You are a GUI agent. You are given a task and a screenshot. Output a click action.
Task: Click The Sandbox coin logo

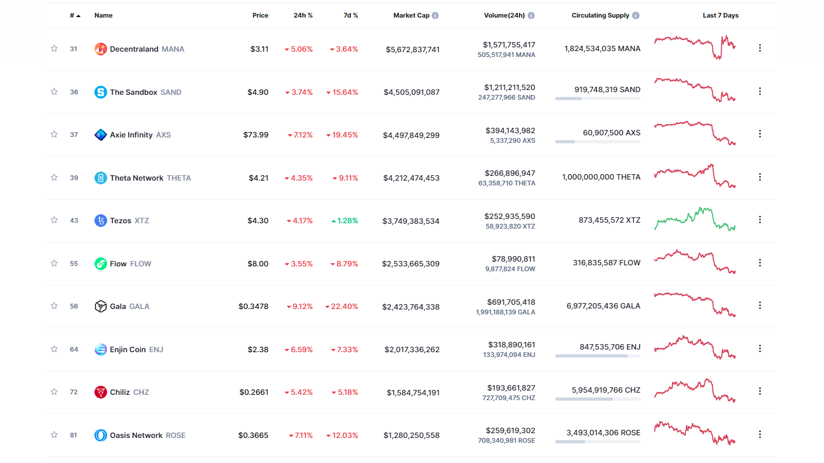[x=101, y=92]
